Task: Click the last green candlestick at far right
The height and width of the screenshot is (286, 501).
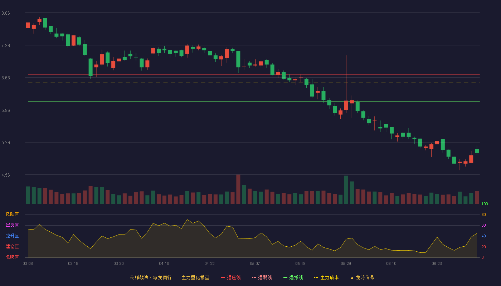Action: coord(477,151)
